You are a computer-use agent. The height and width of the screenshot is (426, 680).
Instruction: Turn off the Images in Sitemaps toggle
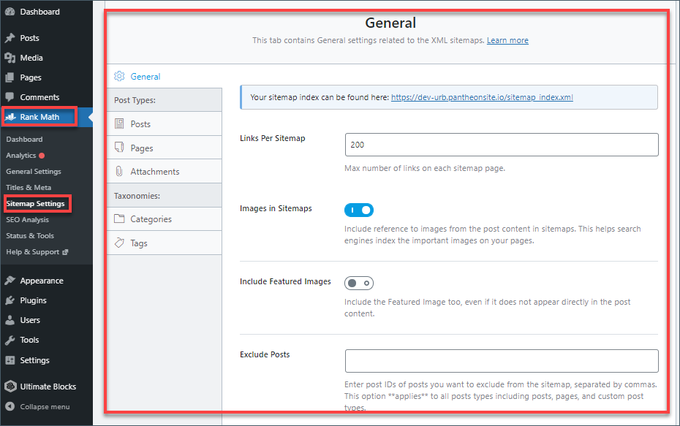click(359, 210)
